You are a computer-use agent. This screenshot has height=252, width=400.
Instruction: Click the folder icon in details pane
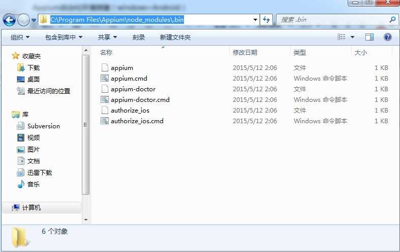pyautogui.click(x=20, y=238)
